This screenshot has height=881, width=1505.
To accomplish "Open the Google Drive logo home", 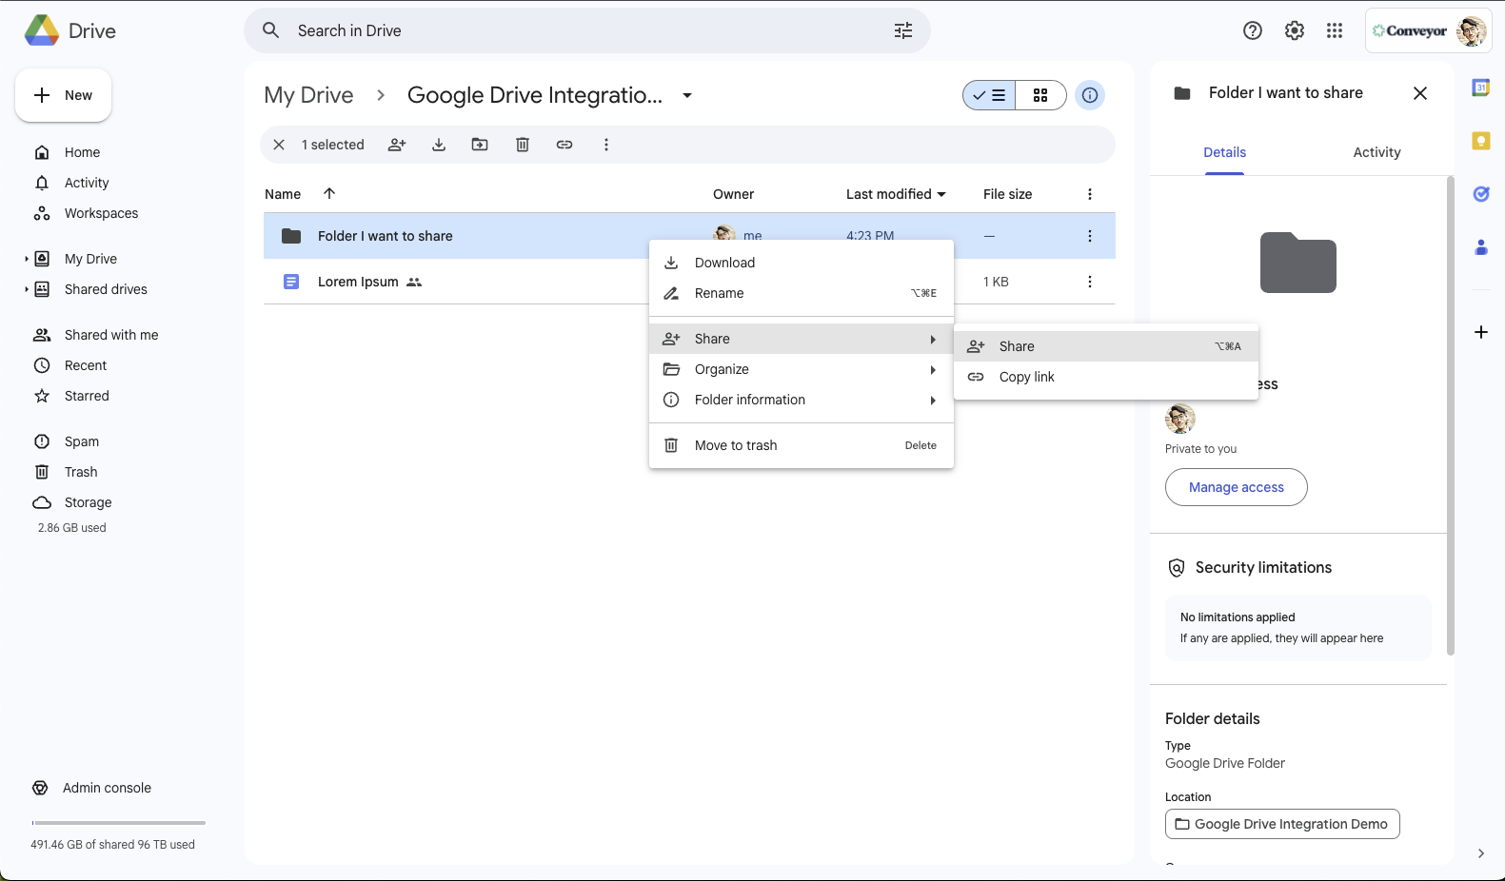I will 69,30.
